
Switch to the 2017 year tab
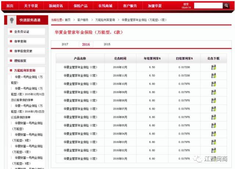65,44
